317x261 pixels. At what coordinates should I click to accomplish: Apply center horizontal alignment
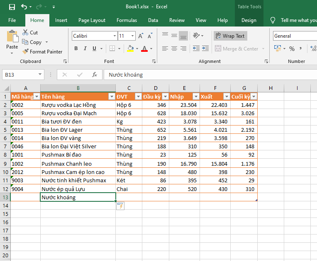[174, 48]
